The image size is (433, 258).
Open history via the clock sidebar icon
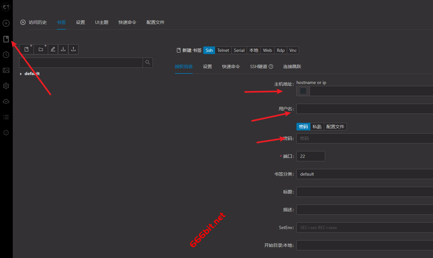(6, 55)
